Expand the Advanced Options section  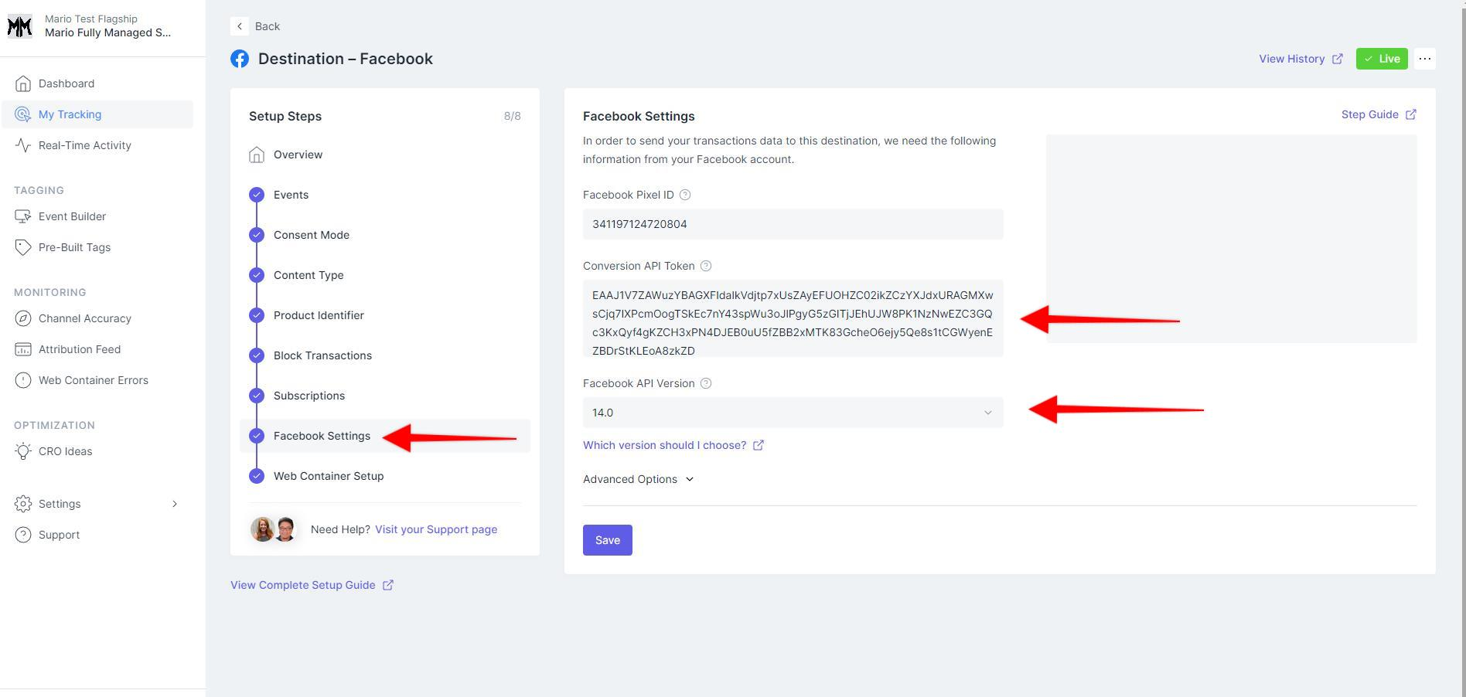point(637,479)
